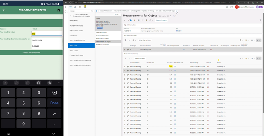This screenshot has height=136, width=264.
Task: Collapse the mobile keyboard with the down chevron
Action: pos(53,134)
